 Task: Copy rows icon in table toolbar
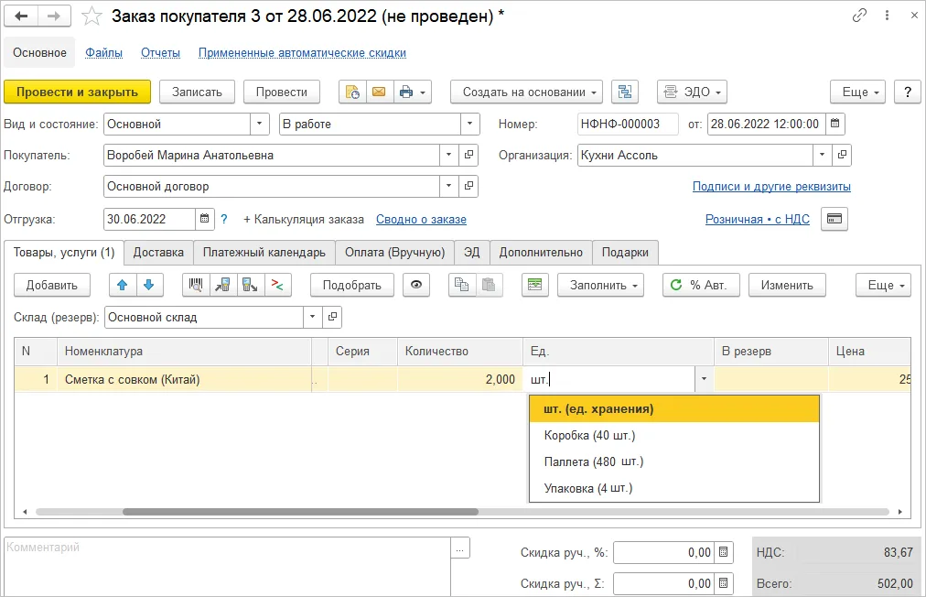pyautogui.click(x=462, y=285)
